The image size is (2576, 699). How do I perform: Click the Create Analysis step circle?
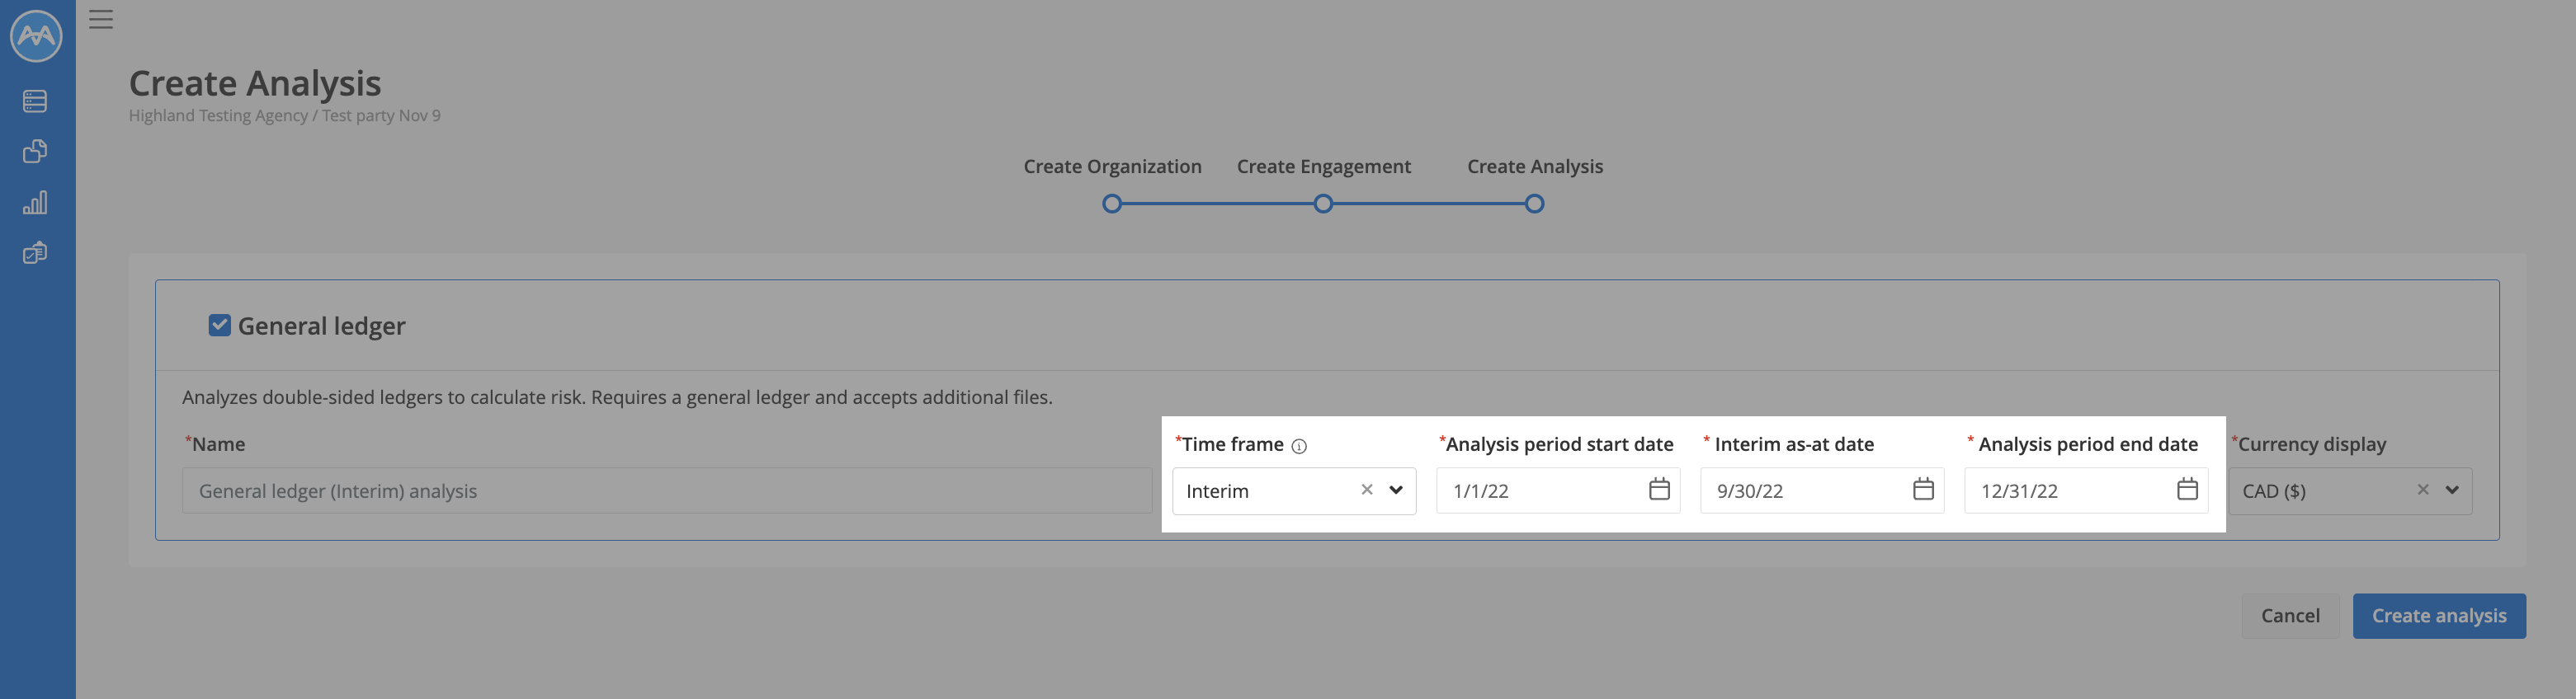(x=1534, y=204)
